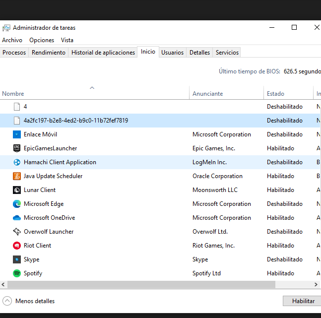Image resolution: width=321 pixels, height=318 pixels.
Task: Open the Detalles tab
Action: 199,53
